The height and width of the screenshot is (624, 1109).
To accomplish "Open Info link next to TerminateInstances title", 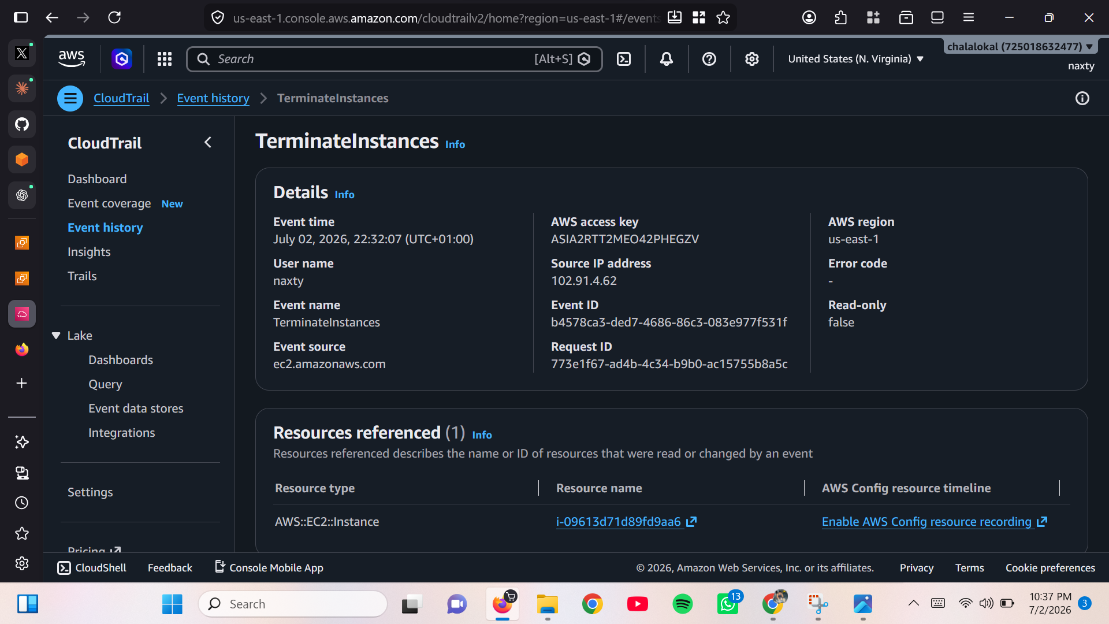I will (x=455, y=144).
